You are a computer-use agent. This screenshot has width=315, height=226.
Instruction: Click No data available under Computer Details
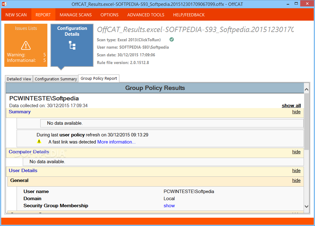click(x=47, y=162)
